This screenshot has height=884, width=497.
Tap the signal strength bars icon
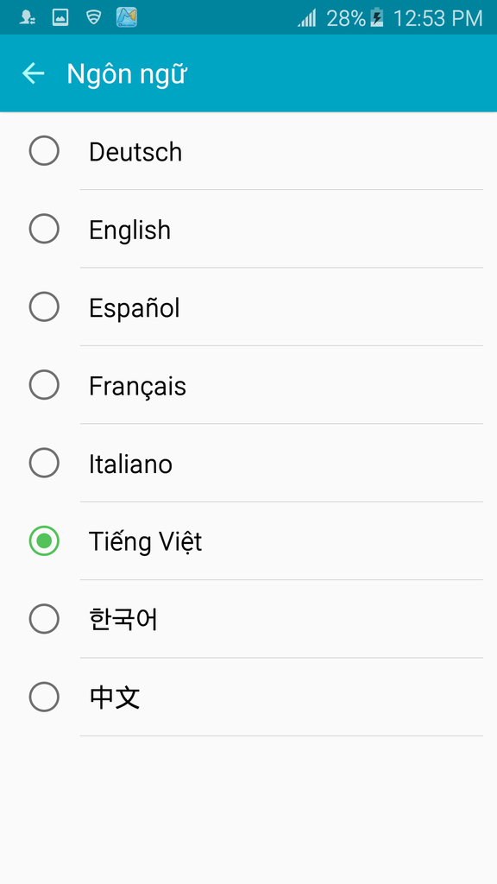pyautogui.click(x=307, y=18)
